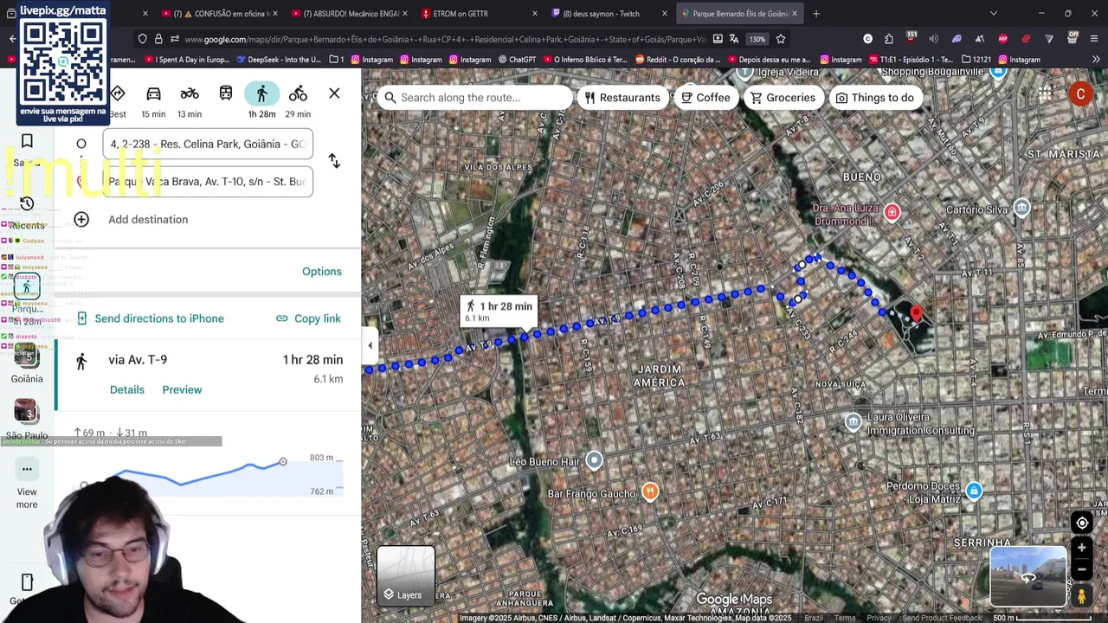Copy the directions link

308,318
